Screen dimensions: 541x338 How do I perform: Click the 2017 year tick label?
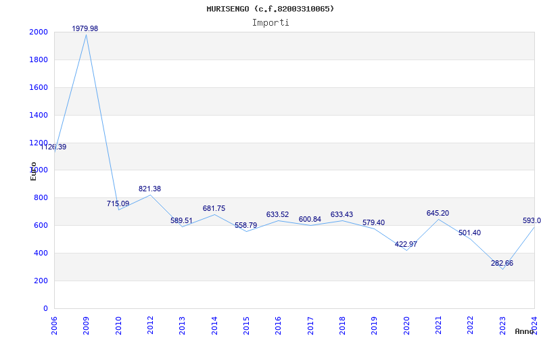click(310, 325)
